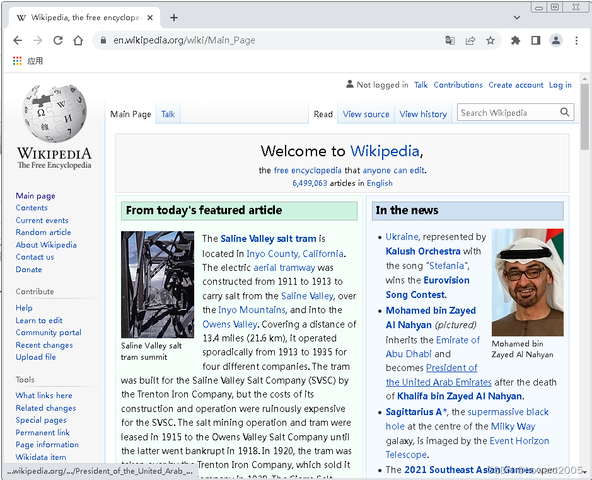Bookmark this page with the star icon

(490, 40)
